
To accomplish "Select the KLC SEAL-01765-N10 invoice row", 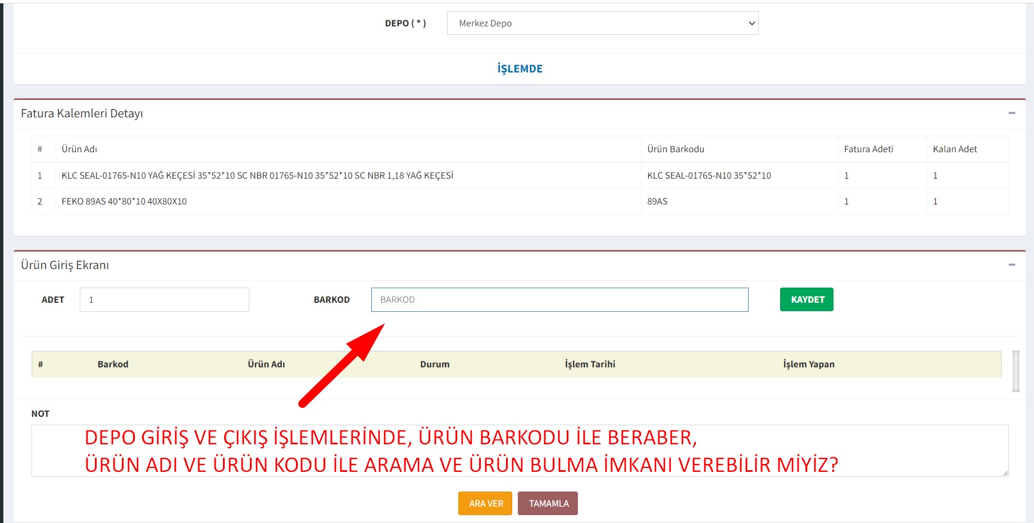I will 257,176.
